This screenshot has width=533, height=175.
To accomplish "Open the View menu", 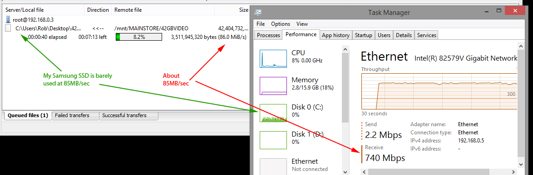I will (x=302, y=24).
